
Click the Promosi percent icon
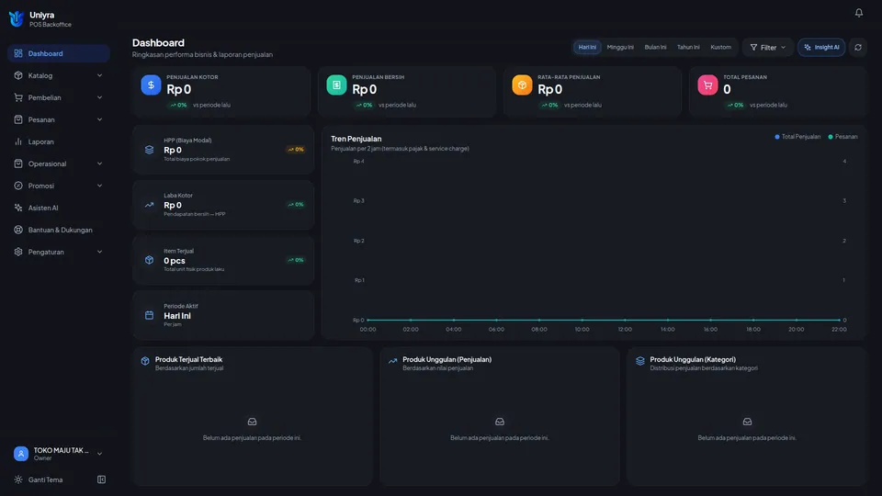tap(18, 186)
